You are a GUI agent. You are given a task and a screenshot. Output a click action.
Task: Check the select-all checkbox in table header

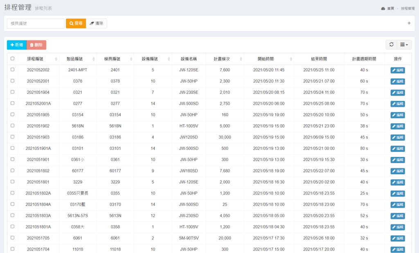[x=12, y=59]
